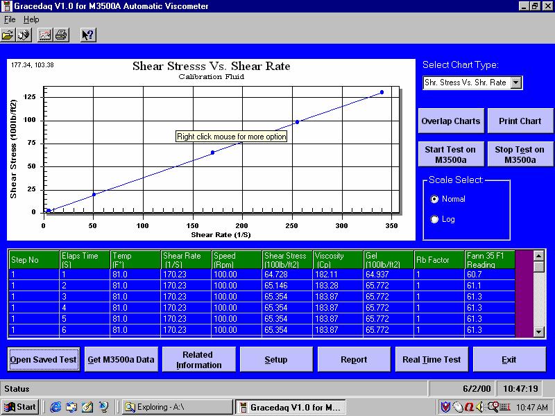Switch to Exploring - A:\ taskbar window
555x416 pixels.
(178, 407)
